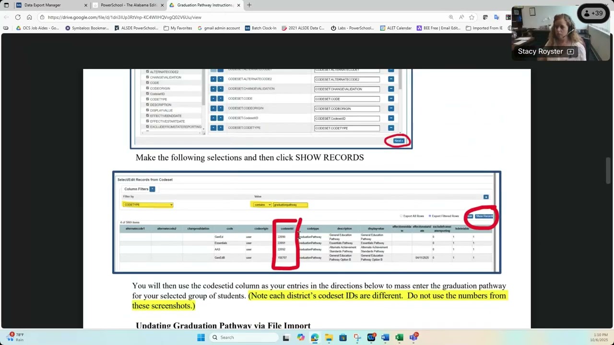Open the Symbaloo bookmark
Image resolution: width=614 pixels, height=345 pixels.
tap(87, 28)
